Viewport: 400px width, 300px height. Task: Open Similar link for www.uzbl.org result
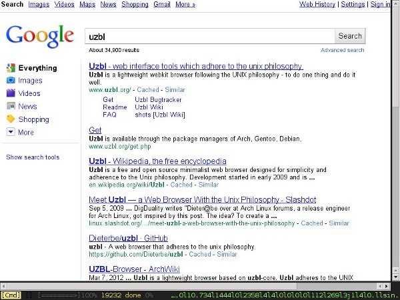[x=175, y=90]
